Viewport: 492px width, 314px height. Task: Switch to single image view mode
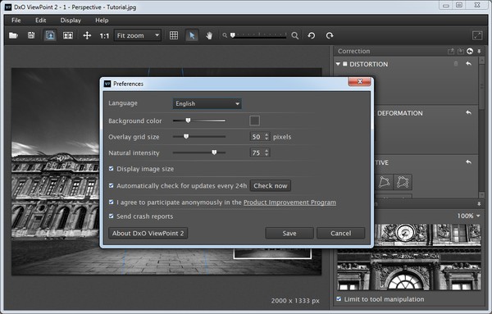point(50,35)
